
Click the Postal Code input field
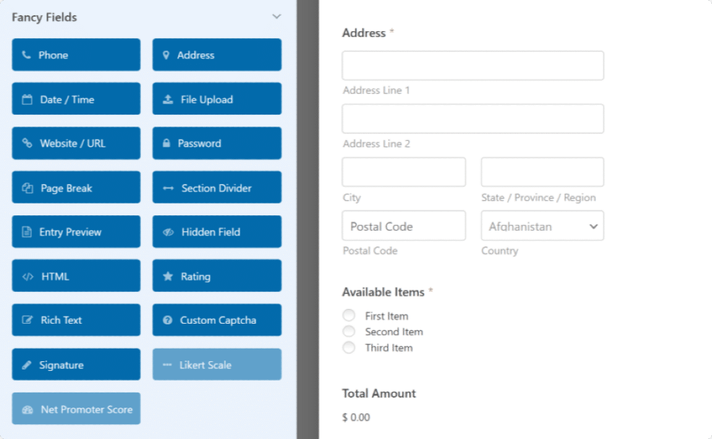[403, 226]
